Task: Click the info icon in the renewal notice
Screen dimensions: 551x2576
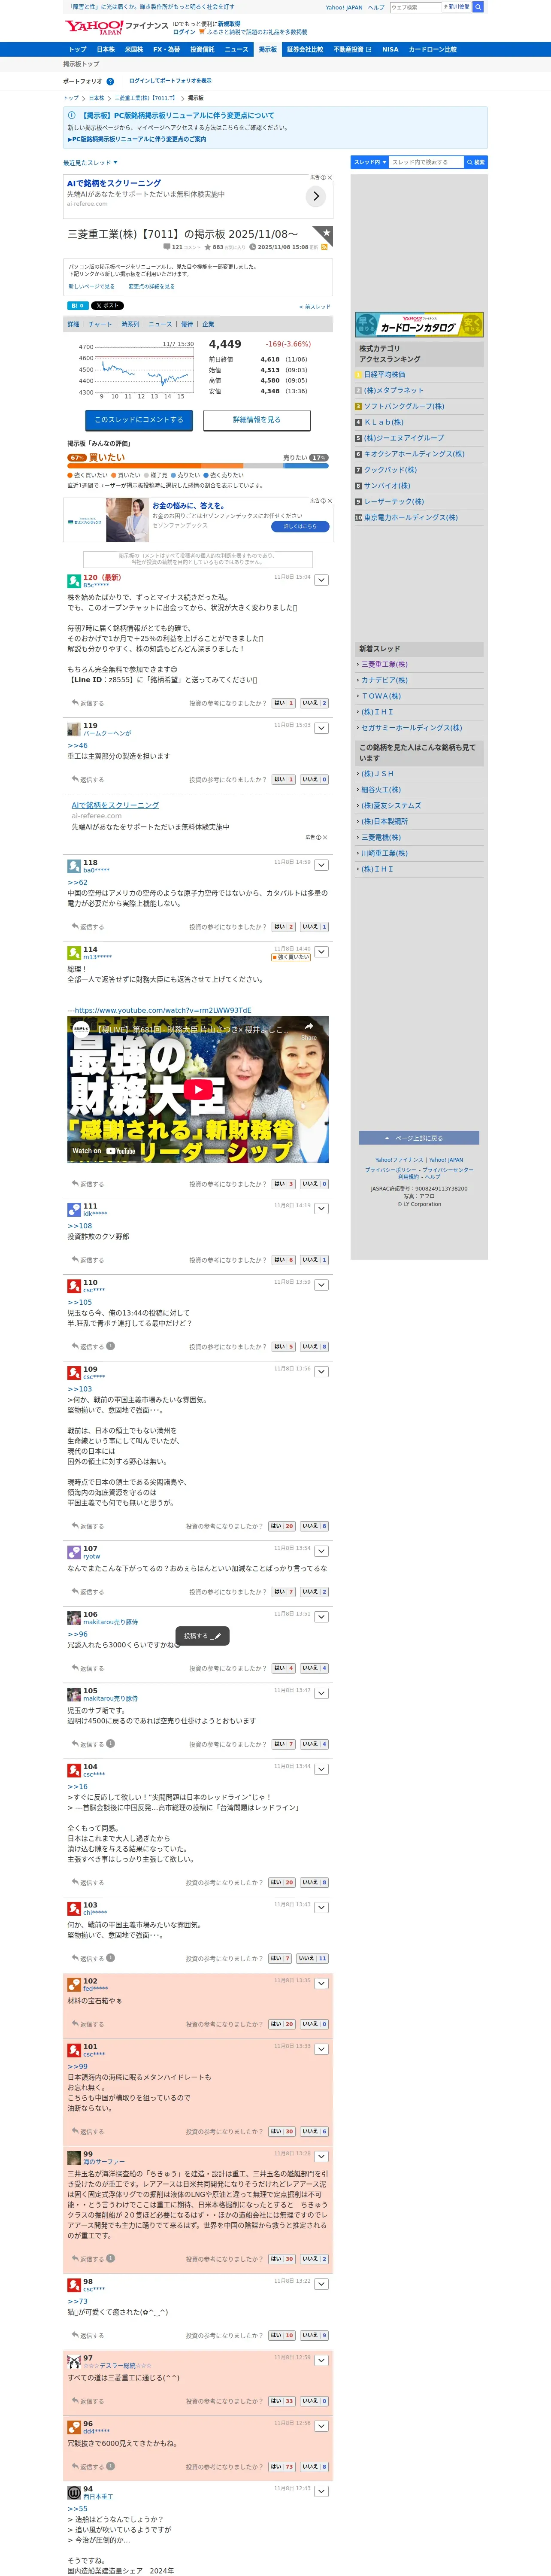Action: pos(72,115)
